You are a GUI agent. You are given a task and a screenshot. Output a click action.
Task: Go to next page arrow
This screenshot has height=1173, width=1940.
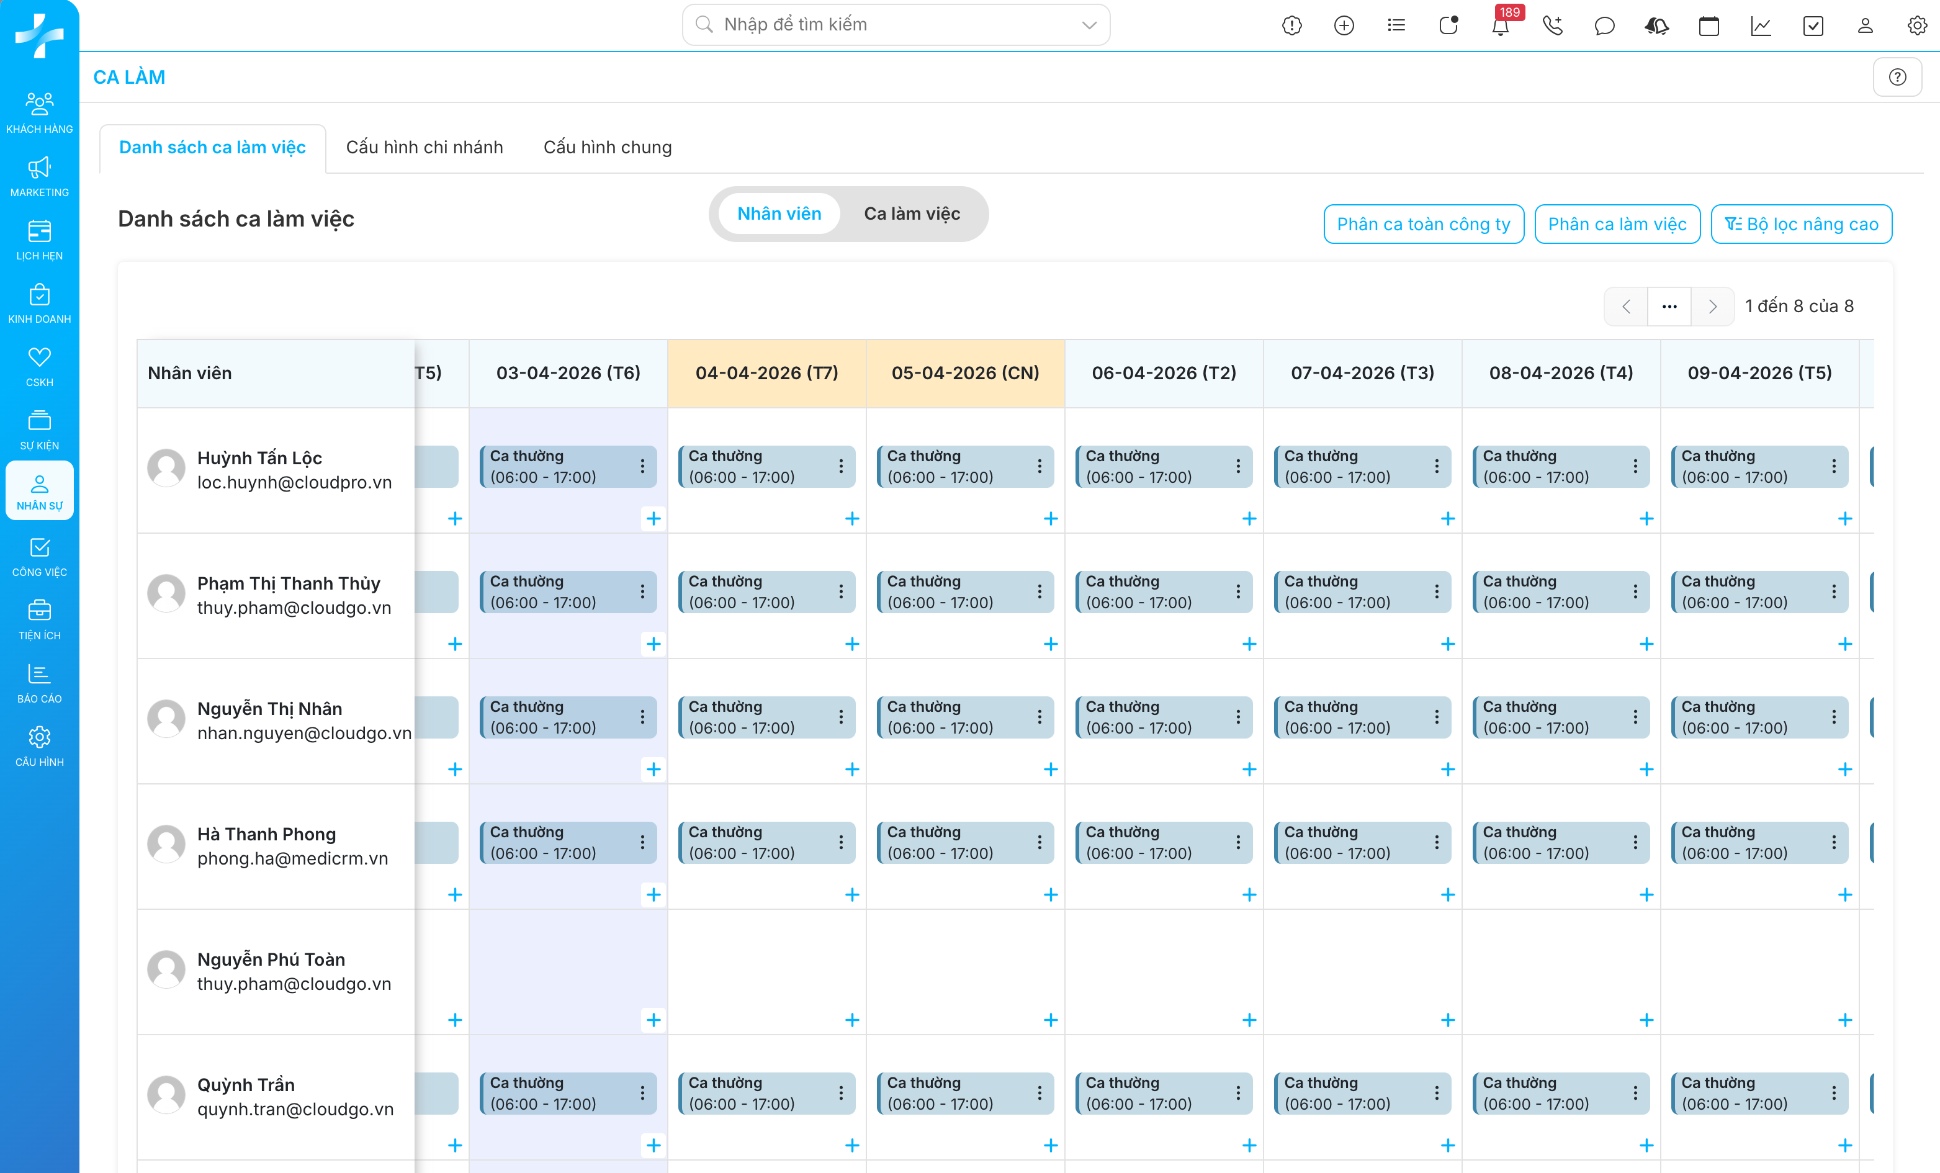tap(1712, 306)
